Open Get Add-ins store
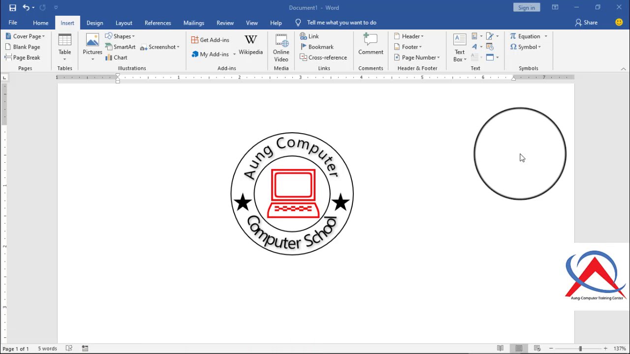The width and height of the screenshot is (630, 354). tap(210, 40)
